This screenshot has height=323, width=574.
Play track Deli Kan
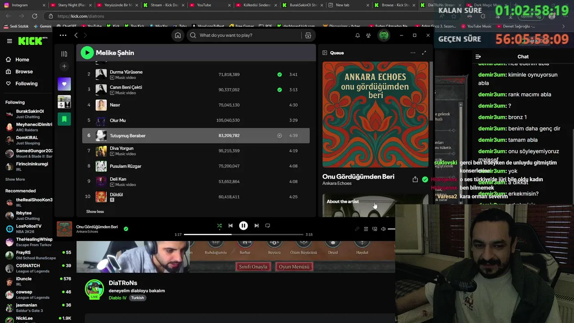pos(196,181)
